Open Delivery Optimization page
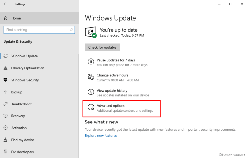This screenshot has width=247, height=158. pos(39,68)
